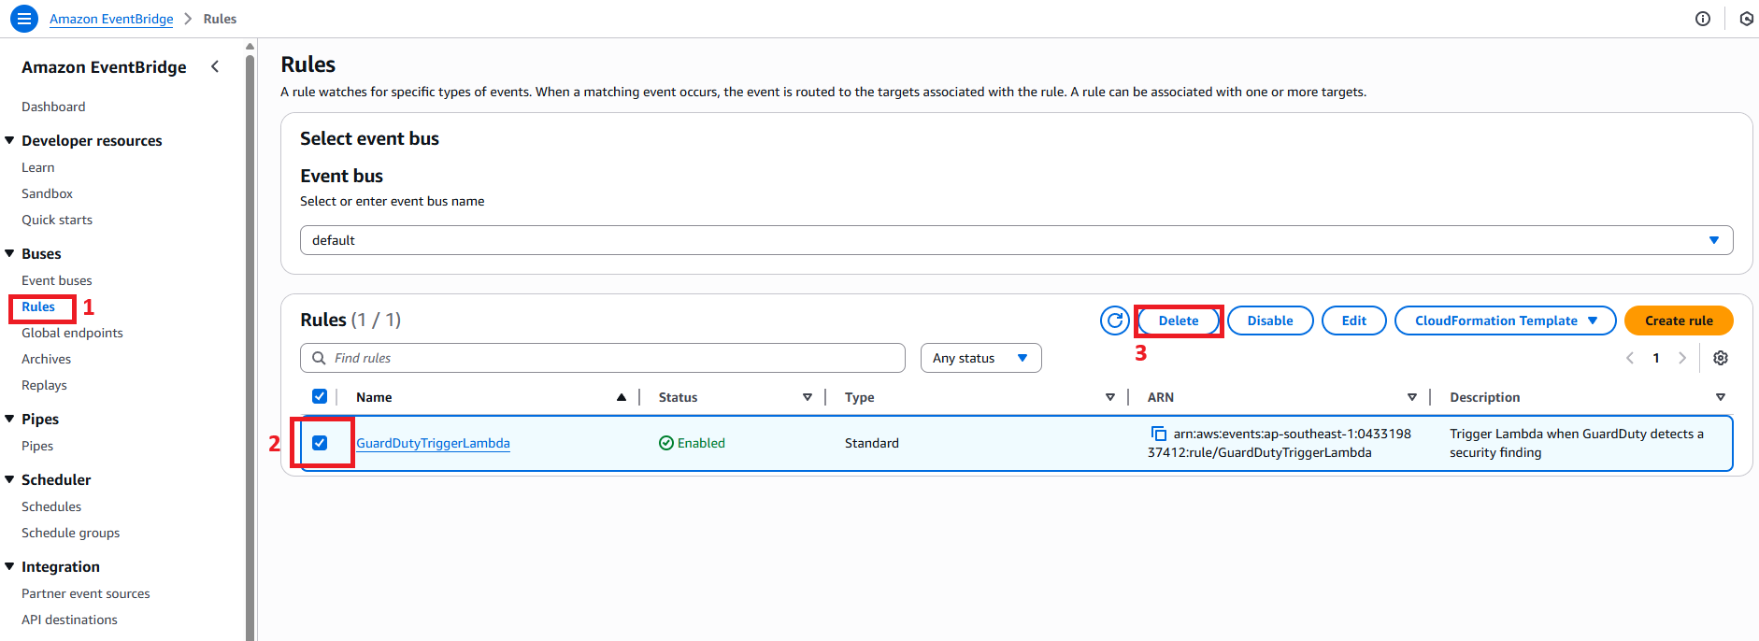
Task: Open the GuardDutyTriggerLambda rule link
Action: point(433,443)
